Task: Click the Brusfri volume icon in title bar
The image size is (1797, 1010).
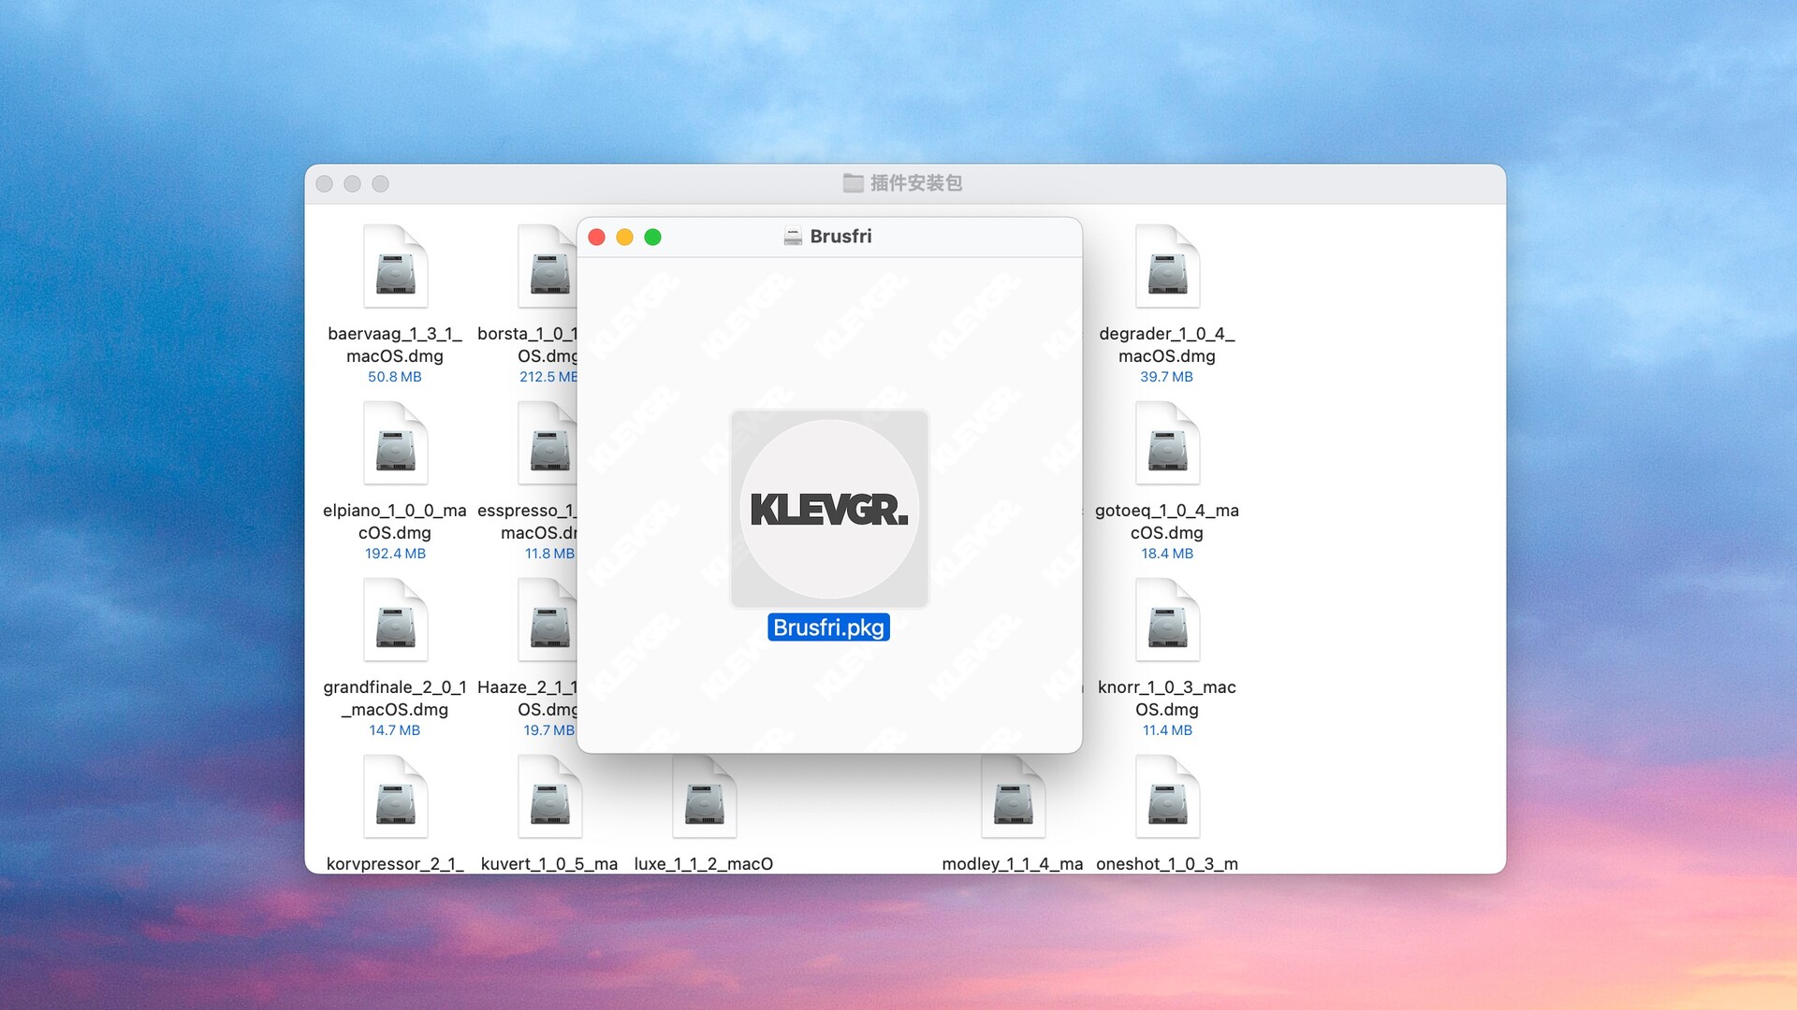Action: (x=793, y=237)
